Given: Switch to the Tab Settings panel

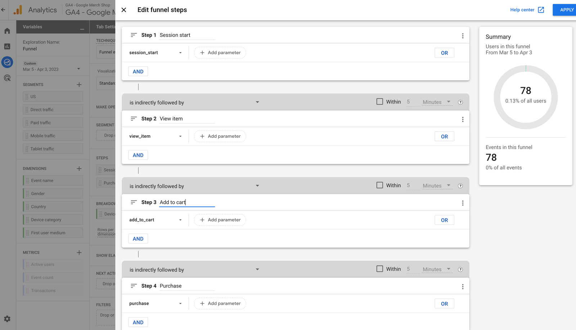Looking at the screenshot, I should (x=106, y=27).
